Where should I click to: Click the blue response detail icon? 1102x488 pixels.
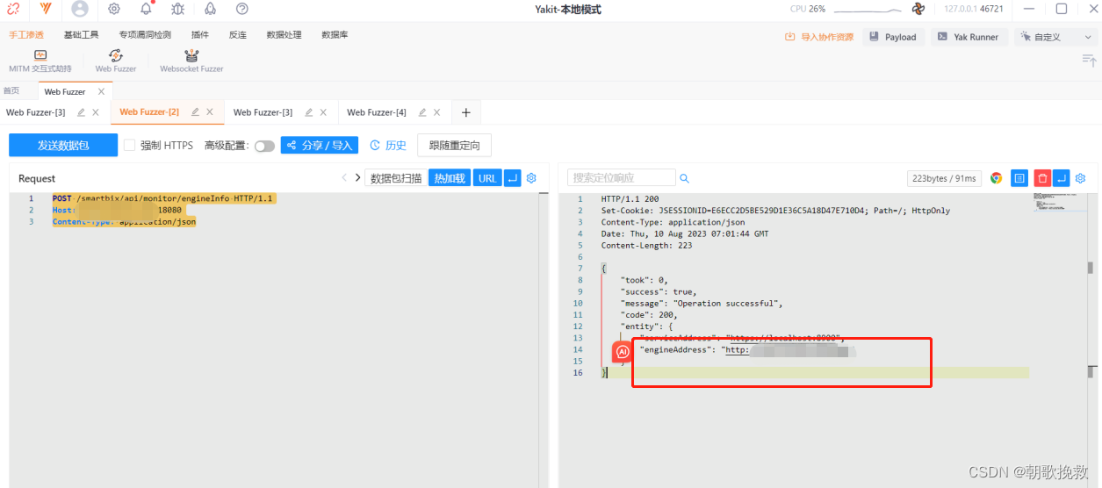[x=1019, y=178]
